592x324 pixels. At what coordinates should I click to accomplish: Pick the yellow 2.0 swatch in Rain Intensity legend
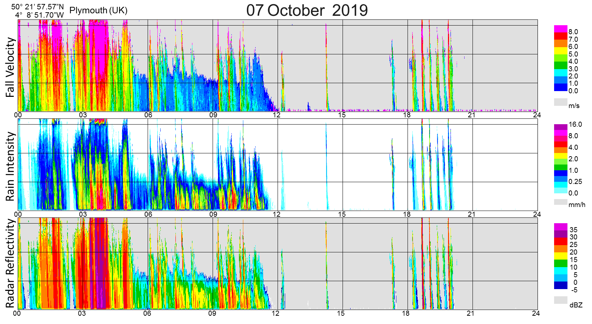561,156
